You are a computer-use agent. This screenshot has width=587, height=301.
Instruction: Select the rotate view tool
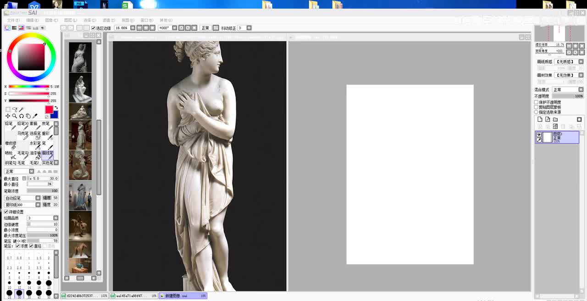pos(21,116)
